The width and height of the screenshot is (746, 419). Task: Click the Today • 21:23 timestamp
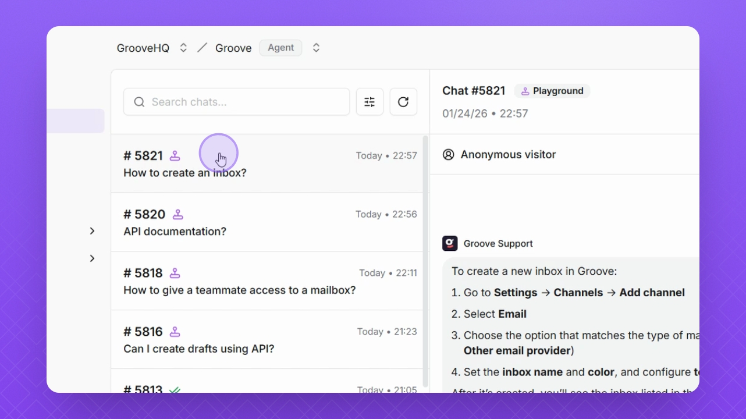[387, 332]
